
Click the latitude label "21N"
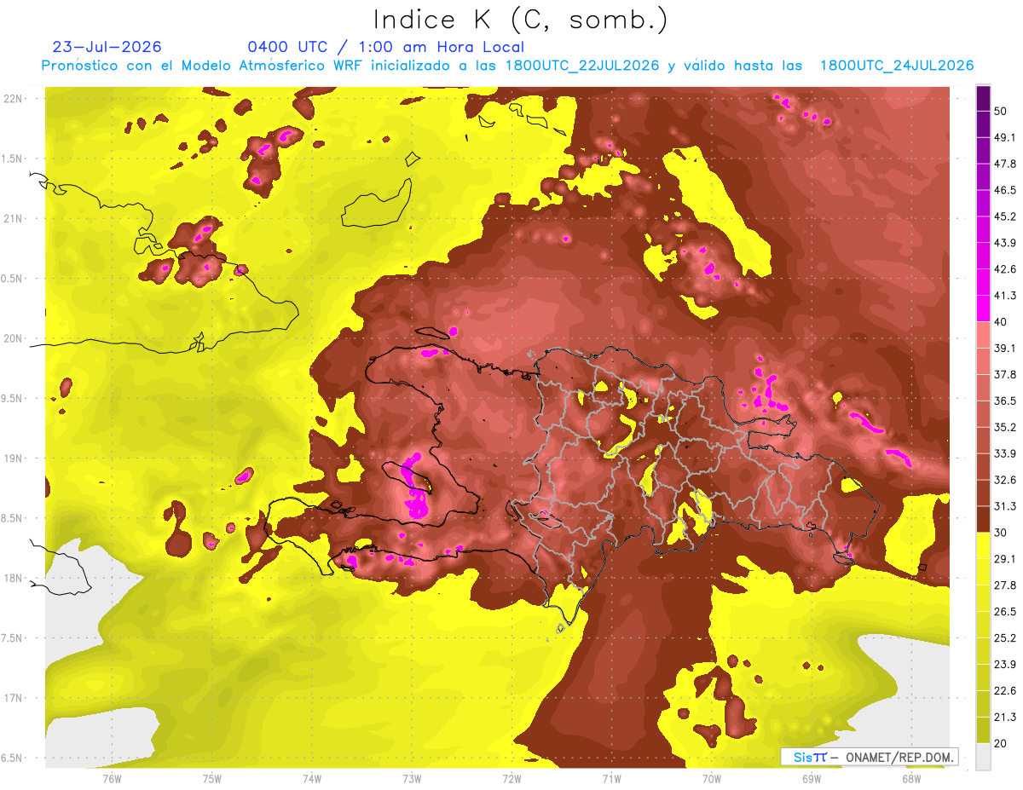(x=13, y=218)
